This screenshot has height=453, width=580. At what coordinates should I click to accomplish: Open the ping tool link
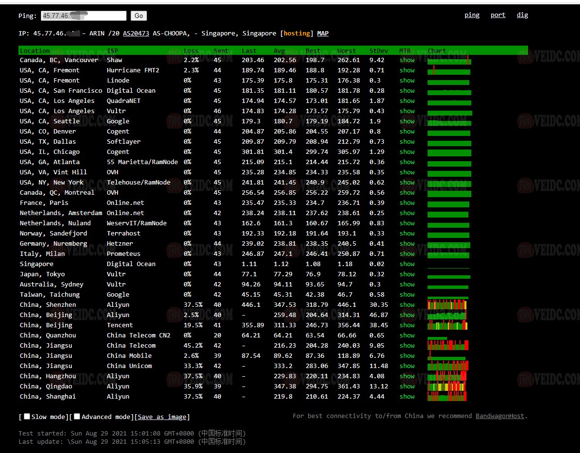[x=472, y=15]
